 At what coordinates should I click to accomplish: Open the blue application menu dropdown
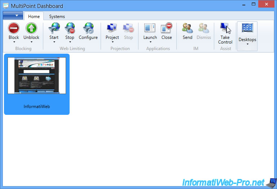[13, 16]
